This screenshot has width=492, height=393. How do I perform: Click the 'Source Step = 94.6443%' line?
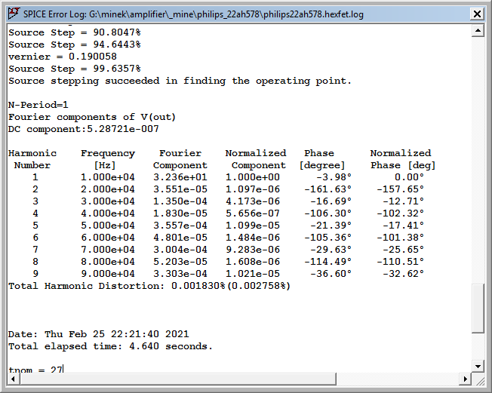pyautogui.click(x=75, y=45)
